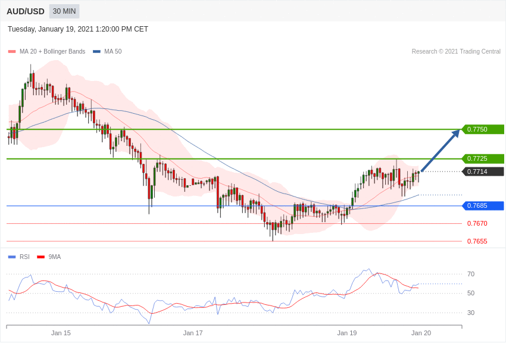Viewport: 506px width, 343px height.
Task: Click the 30 MIN timeframe badge
Action: coord(64,11)
